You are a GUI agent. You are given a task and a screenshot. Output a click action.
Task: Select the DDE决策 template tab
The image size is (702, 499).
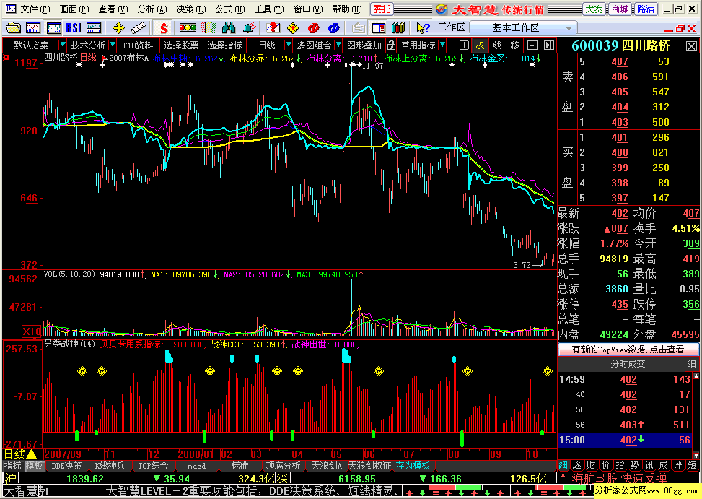coord(66,466)
